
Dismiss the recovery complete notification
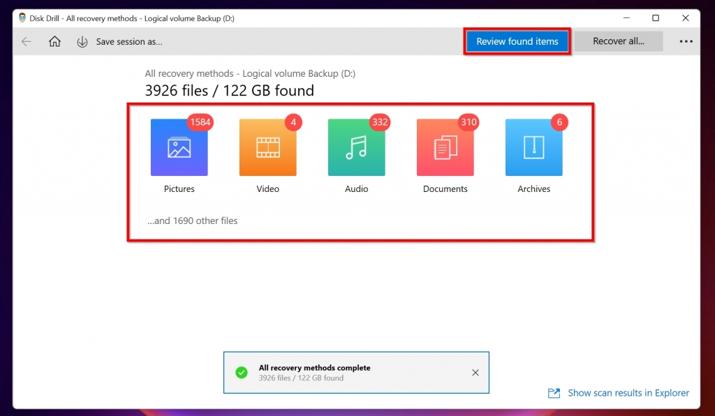point(476,373)
